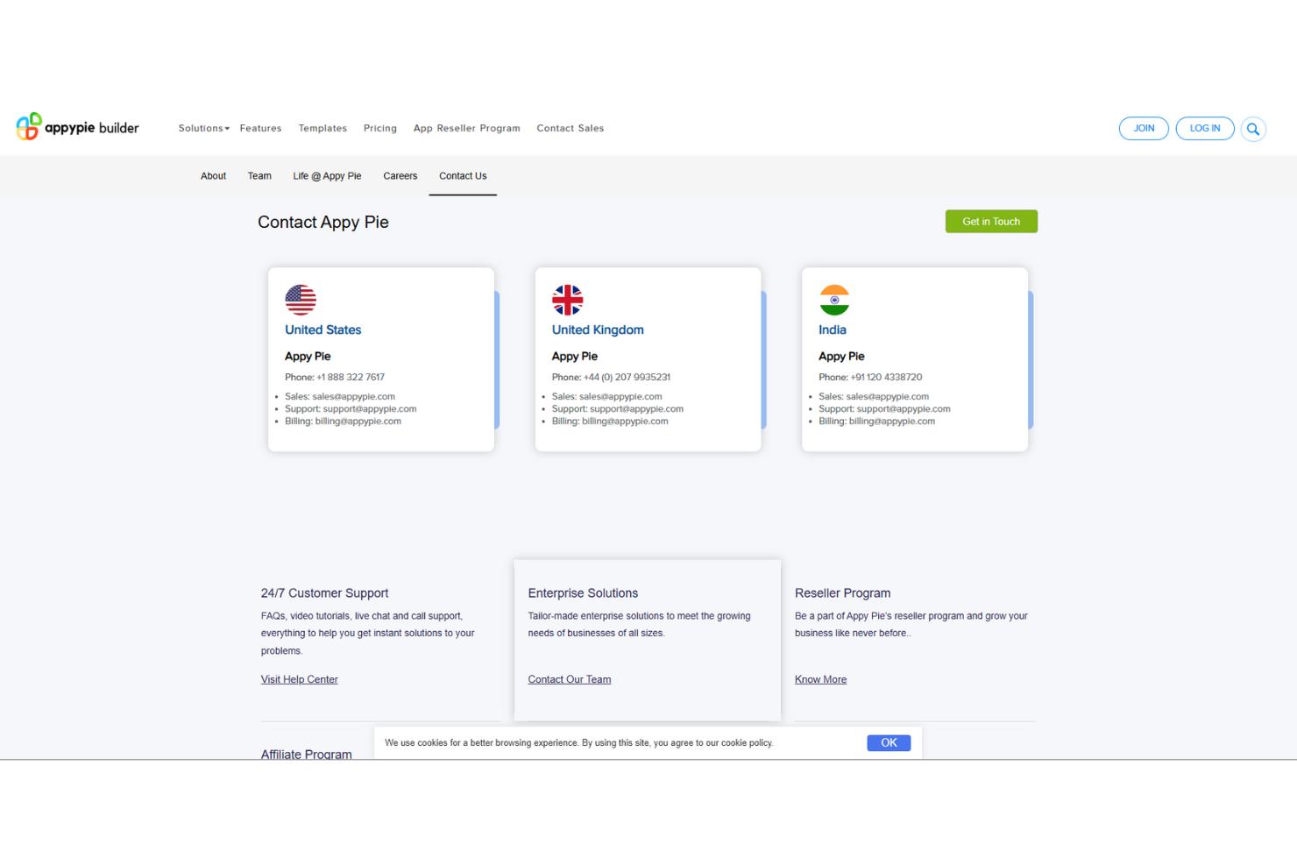This screenshot has height=865, width=1297.
Task: Click the India card heading
Action: click(833, 330)
